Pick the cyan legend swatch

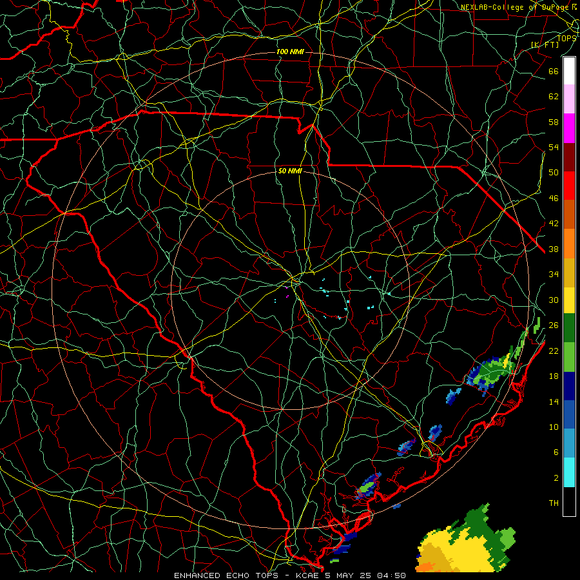[569, 472]
